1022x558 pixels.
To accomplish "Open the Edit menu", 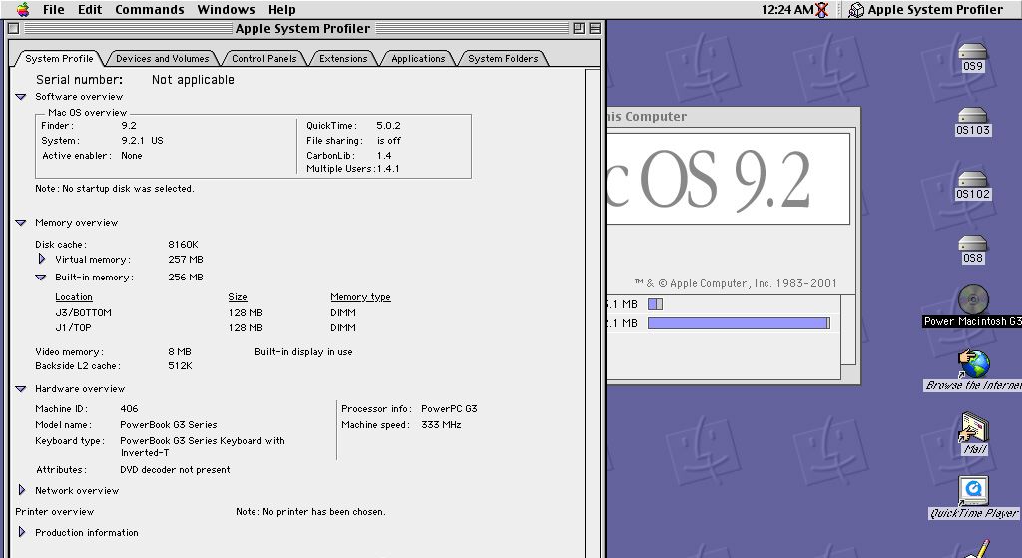I will (89, 9).
